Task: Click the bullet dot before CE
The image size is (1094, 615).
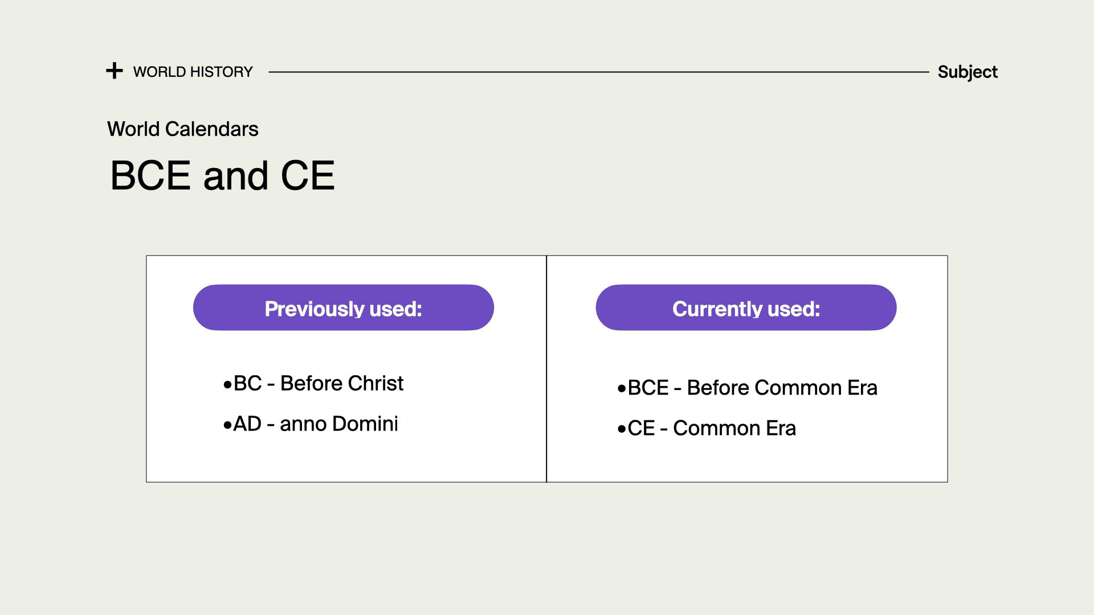Action: (622, 430)
